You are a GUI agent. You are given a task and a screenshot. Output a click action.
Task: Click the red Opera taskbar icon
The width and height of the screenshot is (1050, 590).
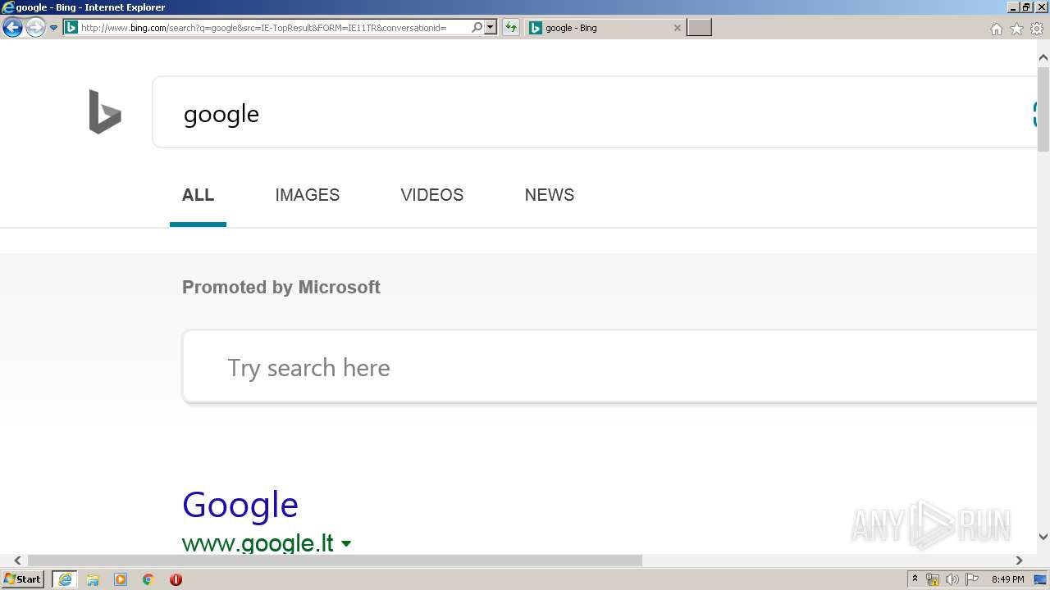176,579
